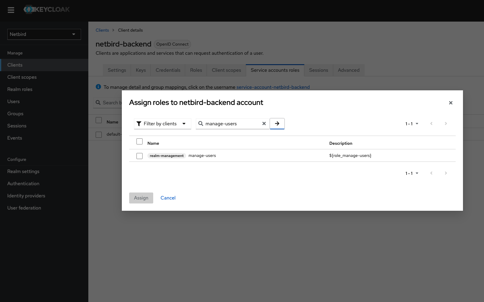
Task: Close the Assign roles dialog
Action: coord(450,103)
